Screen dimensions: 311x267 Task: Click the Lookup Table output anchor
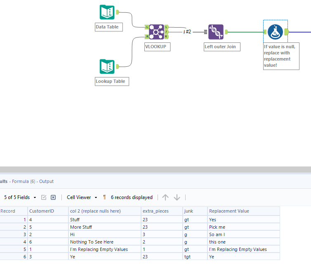point(118,66)
